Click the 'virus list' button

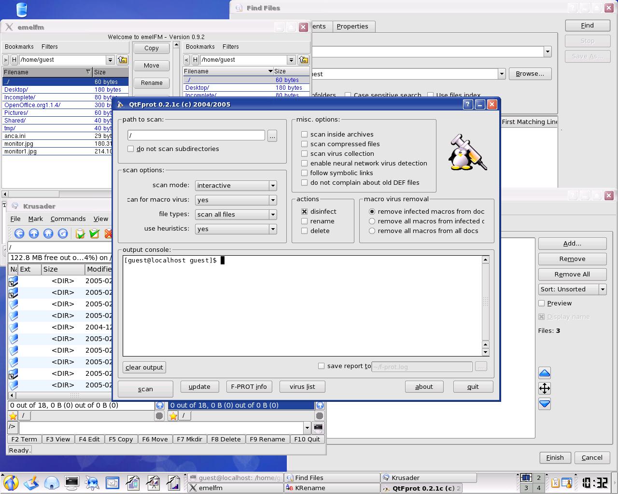pyautogui.click(x=302, y=386)
